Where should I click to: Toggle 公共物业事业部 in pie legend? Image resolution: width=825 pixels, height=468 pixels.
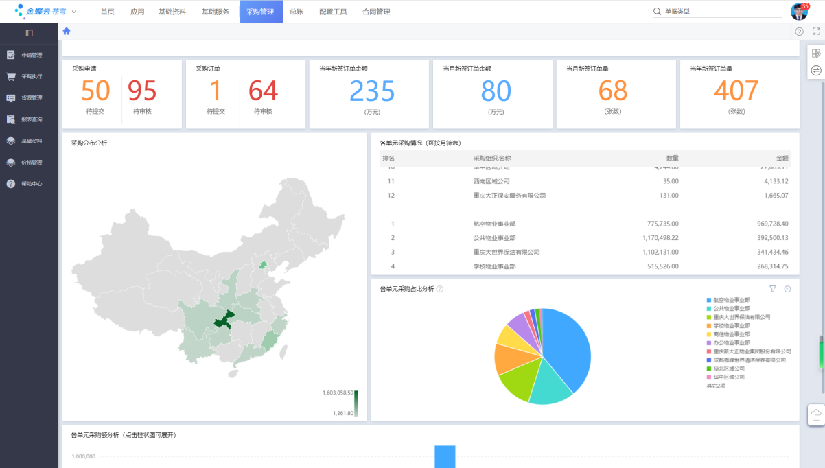[x=731, y=309]
